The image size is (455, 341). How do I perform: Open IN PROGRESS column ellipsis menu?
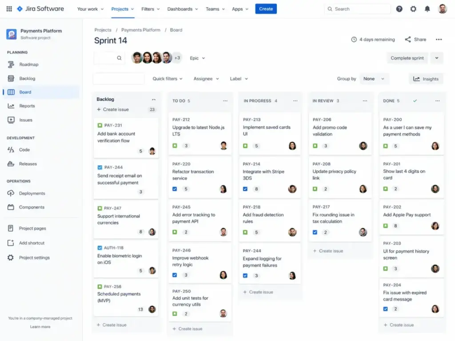click(295, 101)
